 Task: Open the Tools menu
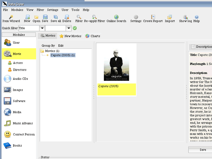point(75,10)
